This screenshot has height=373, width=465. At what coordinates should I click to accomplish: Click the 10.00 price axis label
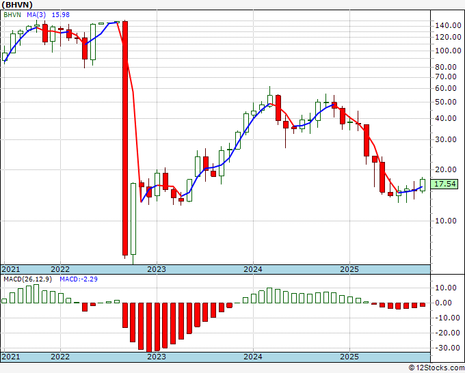tap(446, 221)
